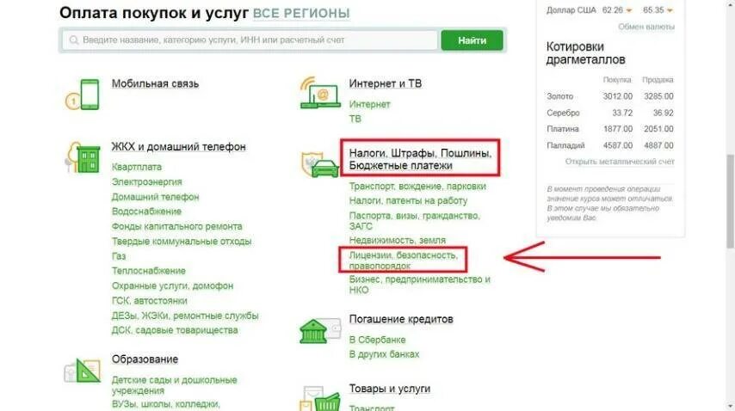The height and width of the screenshot is (411, 735).
Task: Select Квартплата link
Action: pyautogui.click(x=136, y=167)
